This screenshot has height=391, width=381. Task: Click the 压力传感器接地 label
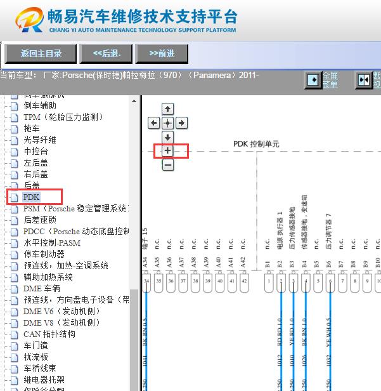[x=292, y=228]
